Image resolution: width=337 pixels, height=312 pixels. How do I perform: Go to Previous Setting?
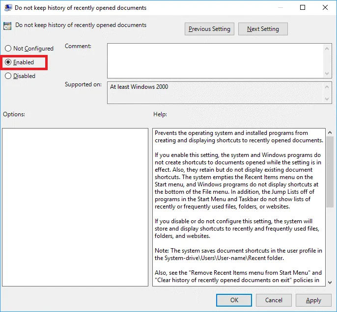point(209,29)
